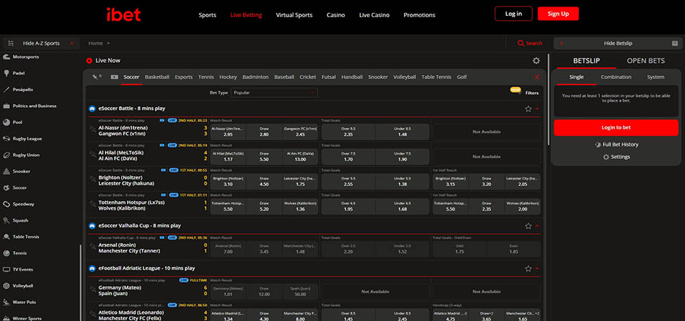This screenshot has width=685, height=321.
Task: Click the sports sidebar scrollbar
Action: 81,282
